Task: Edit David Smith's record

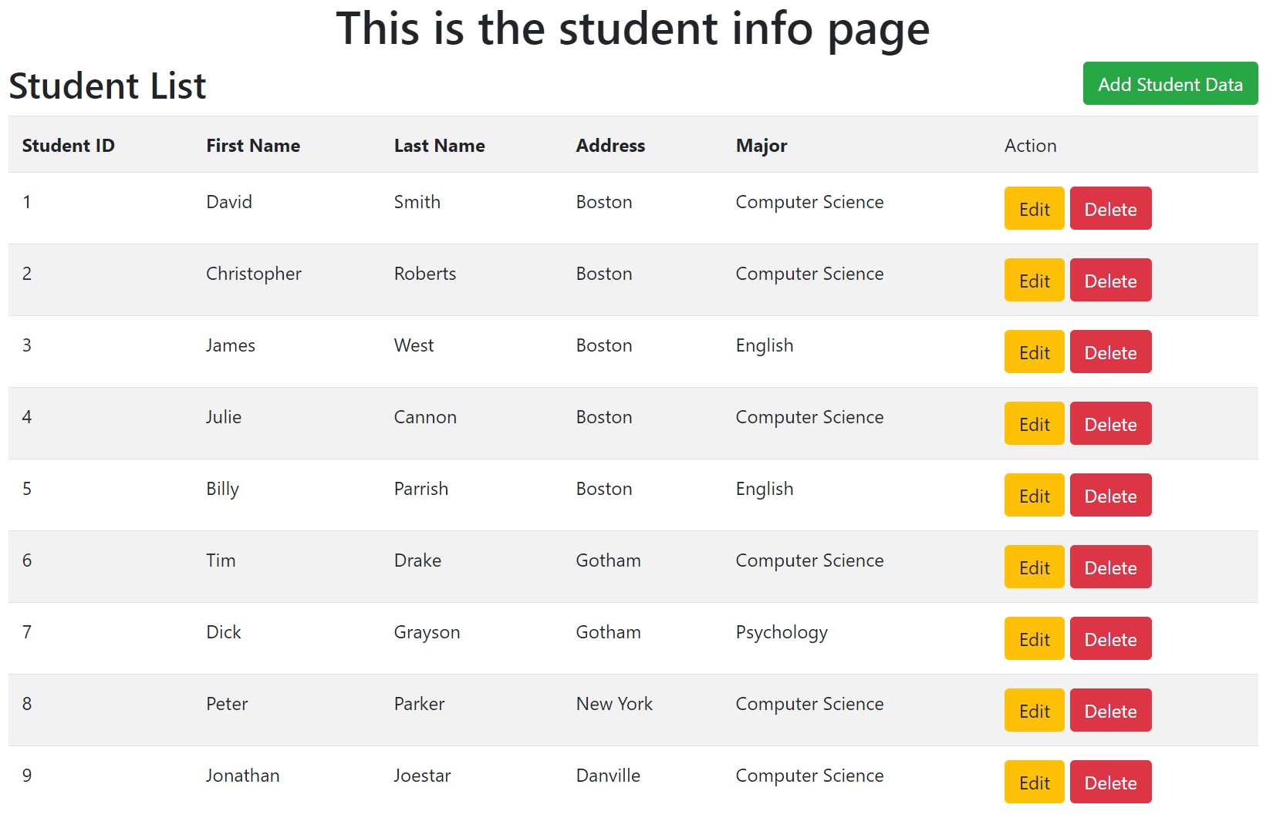Action: click(1034, 208)
